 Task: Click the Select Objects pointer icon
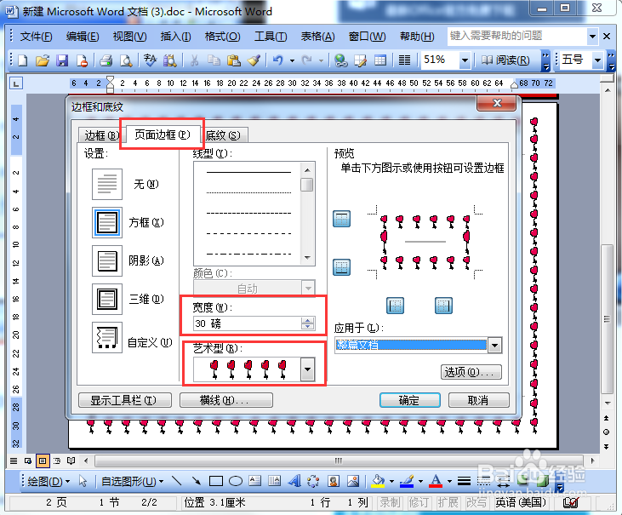83,481
